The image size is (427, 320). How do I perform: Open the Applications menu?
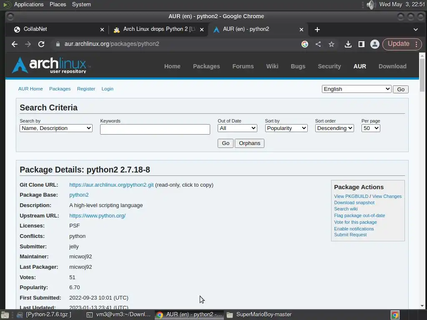(29, 4)
